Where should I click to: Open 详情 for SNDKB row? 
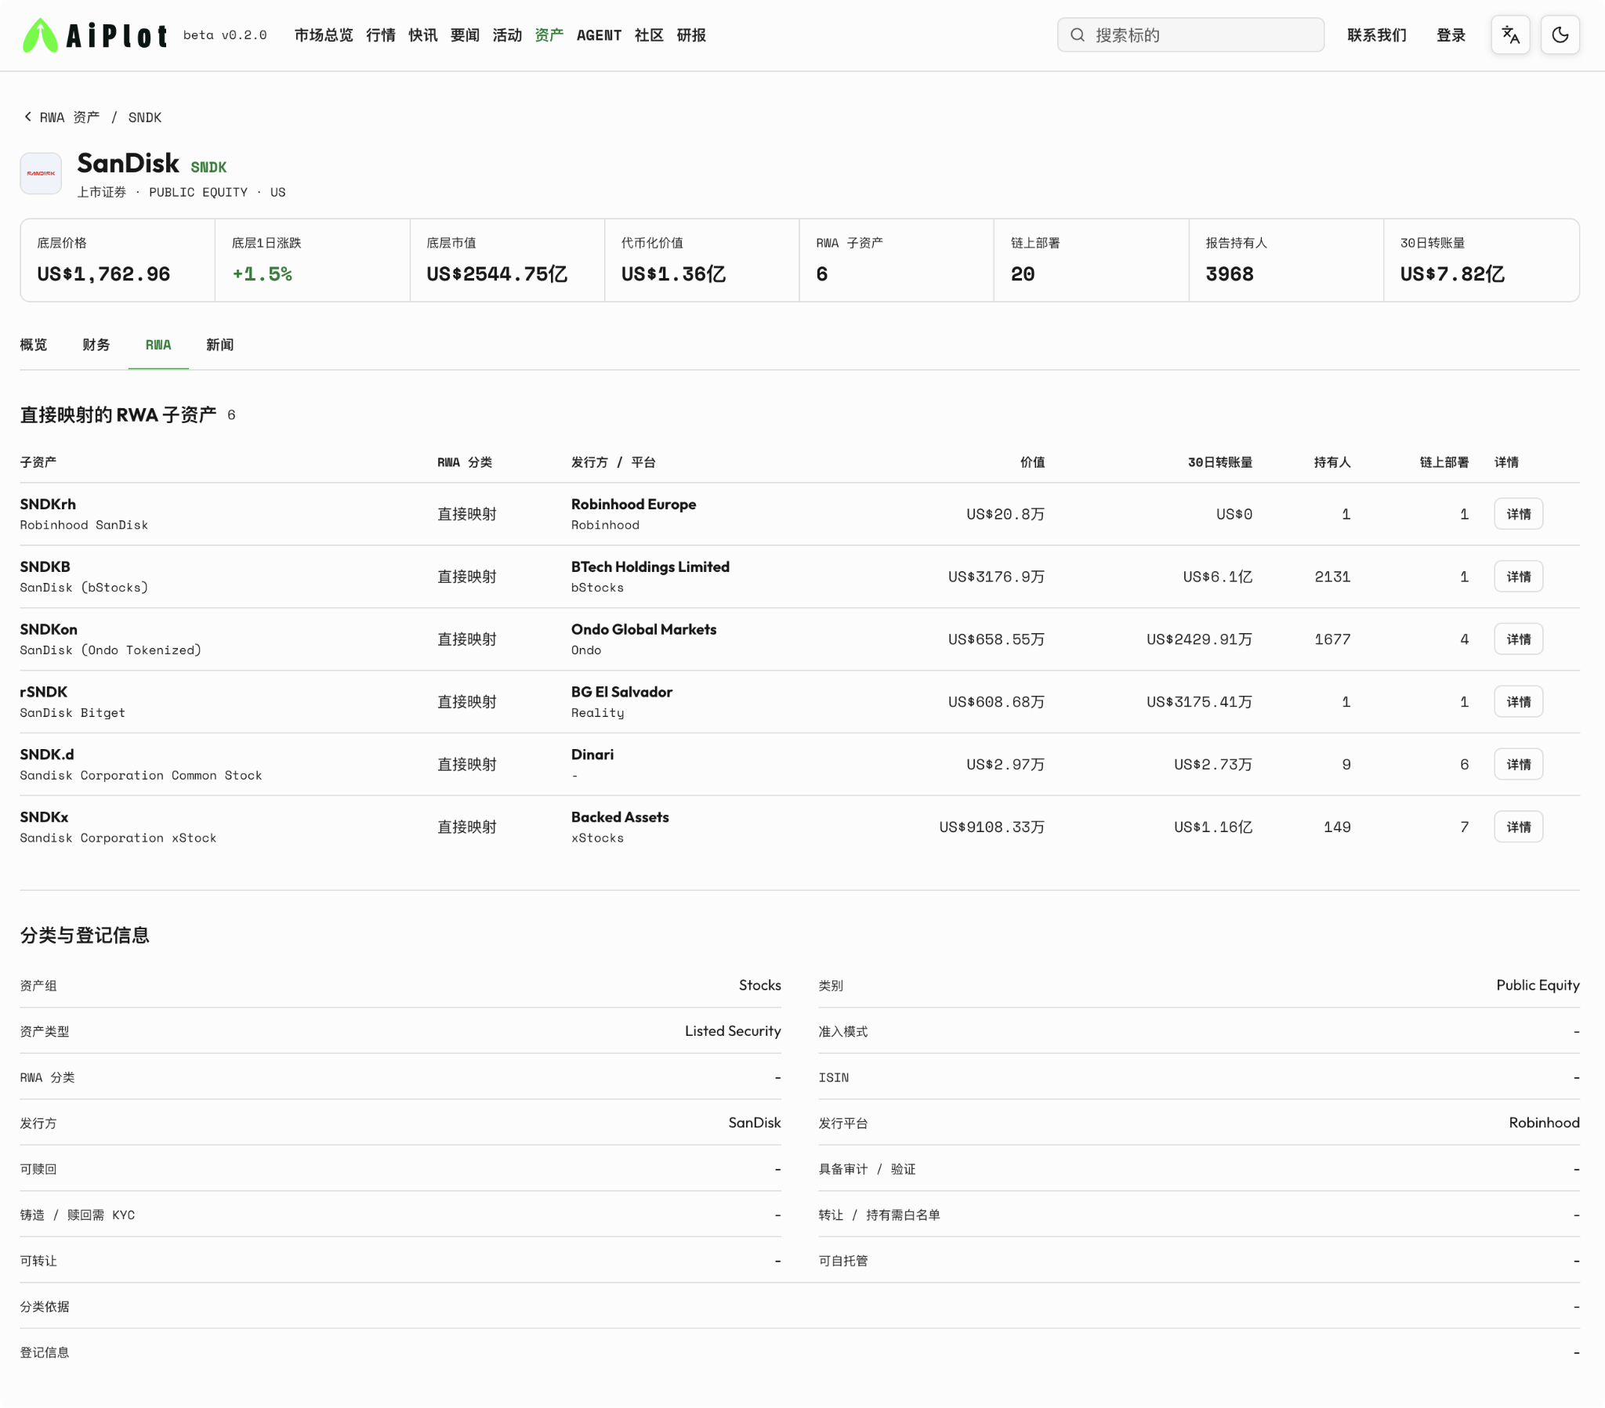click(1518, 577)
